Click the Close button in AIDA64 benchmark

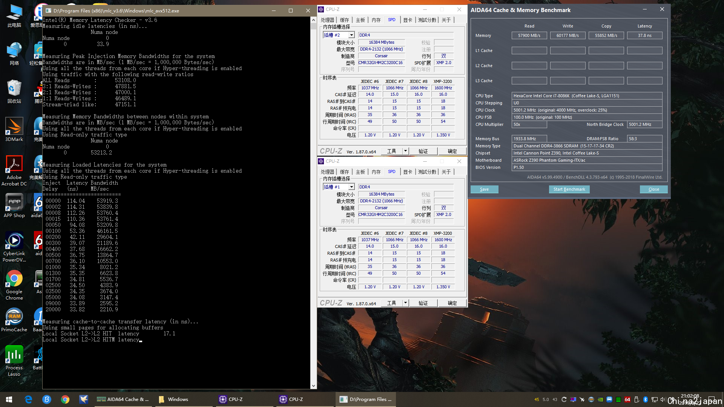coord(653,189)
